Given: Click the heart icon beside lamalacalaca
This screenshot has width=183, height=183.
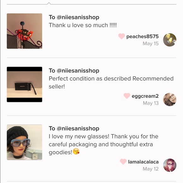Looking at the screenshot, I should pos(123,162).
